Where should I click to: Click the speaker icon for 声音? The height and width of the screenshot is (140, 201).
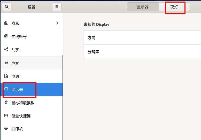6,63
